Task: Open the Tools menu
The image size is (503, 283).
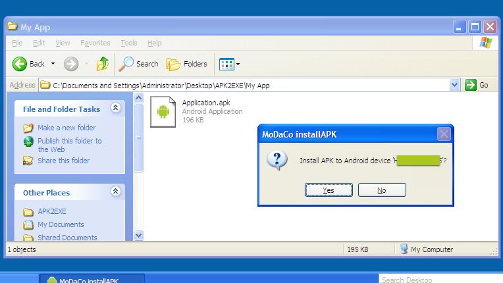Action: click(x=129, y=43)
